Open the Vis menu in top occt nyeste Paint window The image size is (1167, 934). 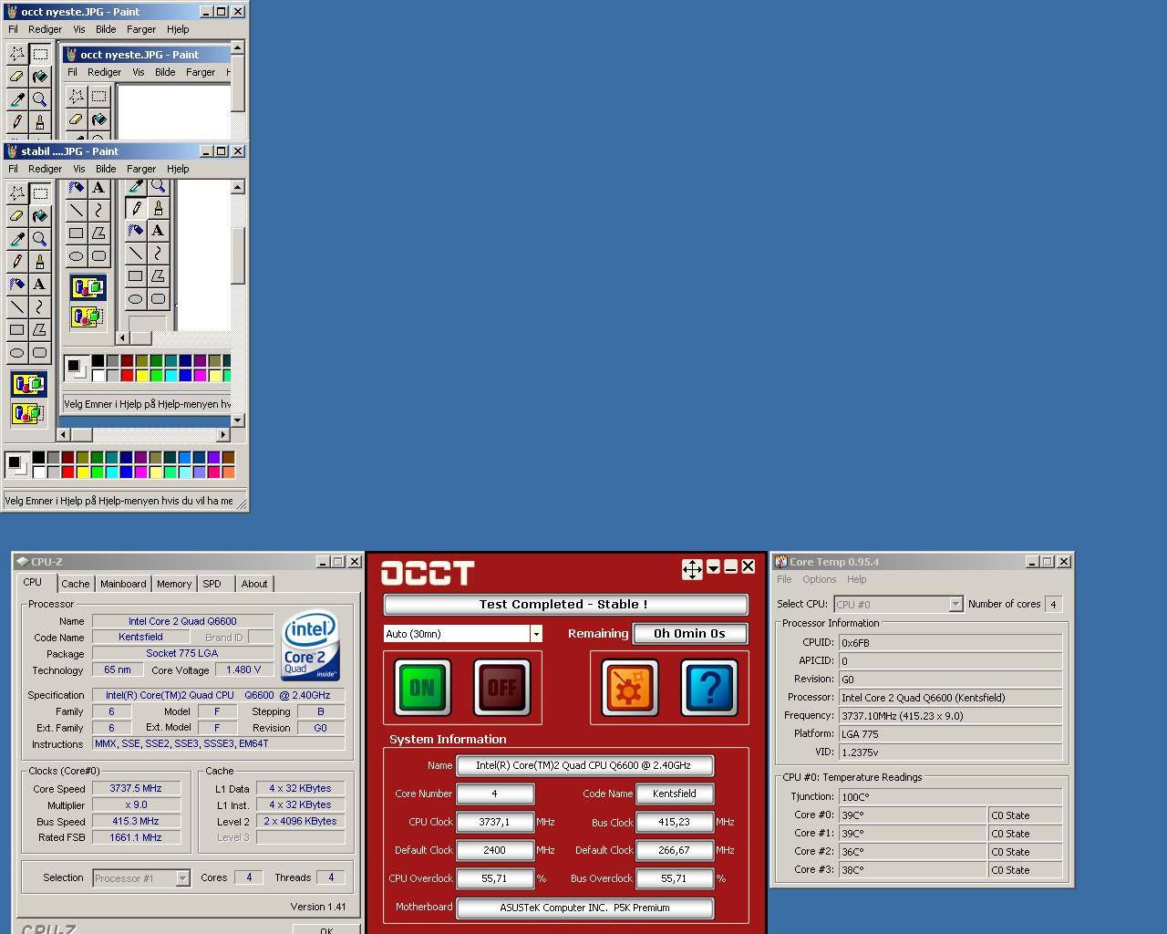click(x=79, y=29)
